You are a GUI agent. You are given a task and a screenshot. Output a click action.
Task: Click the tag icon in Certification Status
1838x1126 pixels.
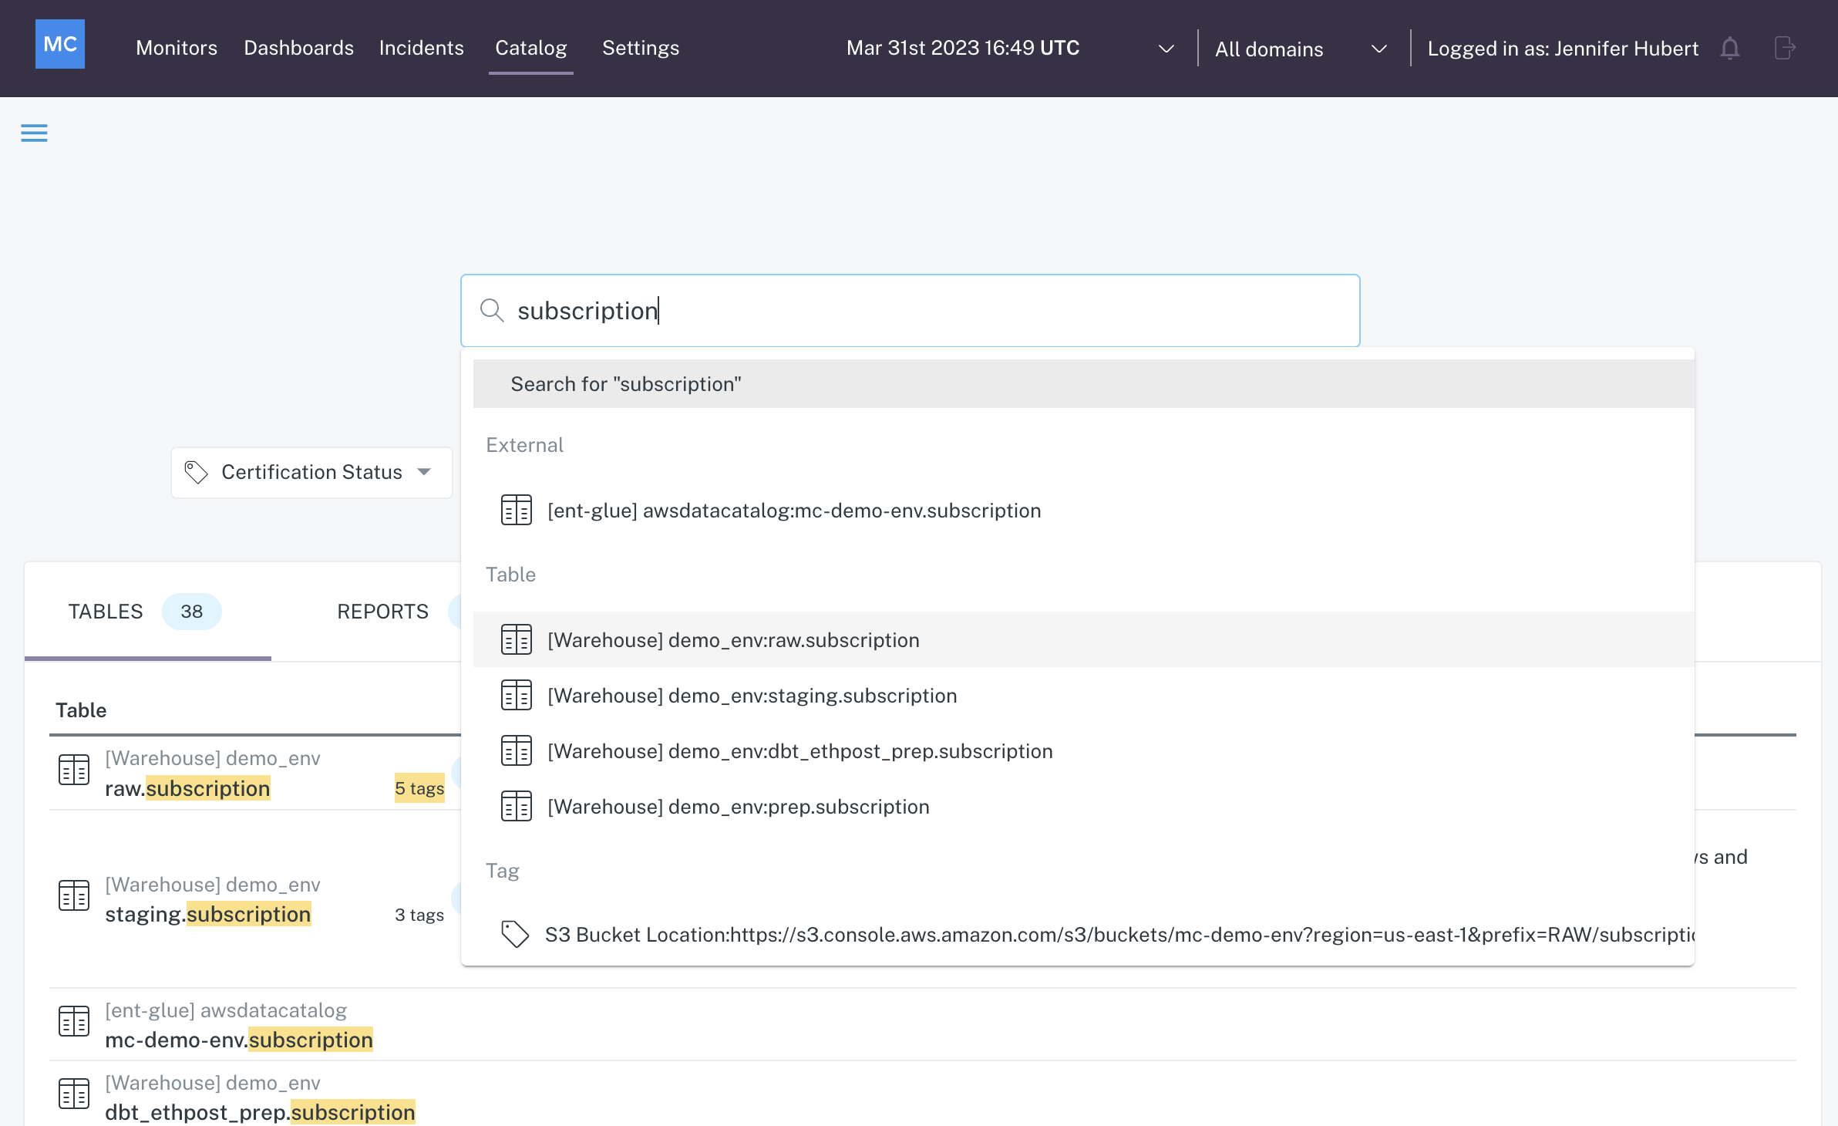pyautogui.click(x=197, y=472)
